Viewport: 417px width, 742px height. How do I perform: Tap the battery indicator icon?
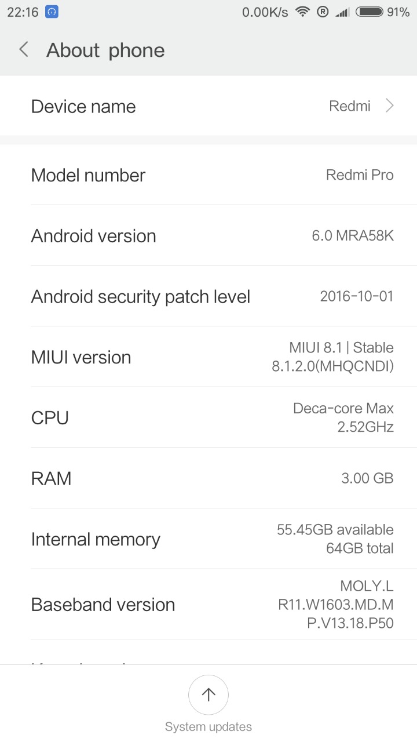tap(370, 12)
